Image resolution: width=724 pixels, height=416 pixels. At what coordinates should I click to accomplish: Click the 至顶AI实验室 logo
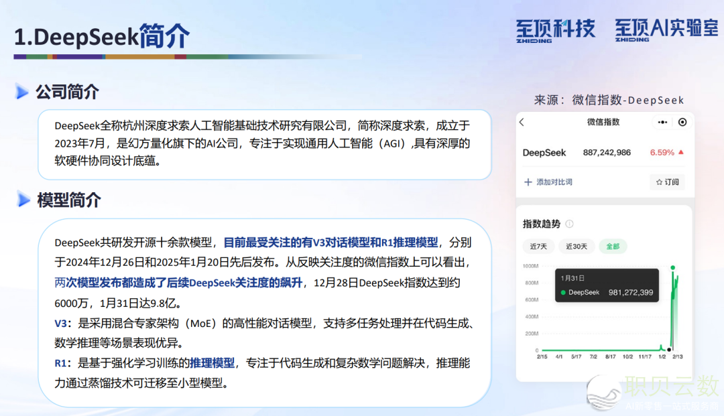pyautogui.click(x=666, y=30)
